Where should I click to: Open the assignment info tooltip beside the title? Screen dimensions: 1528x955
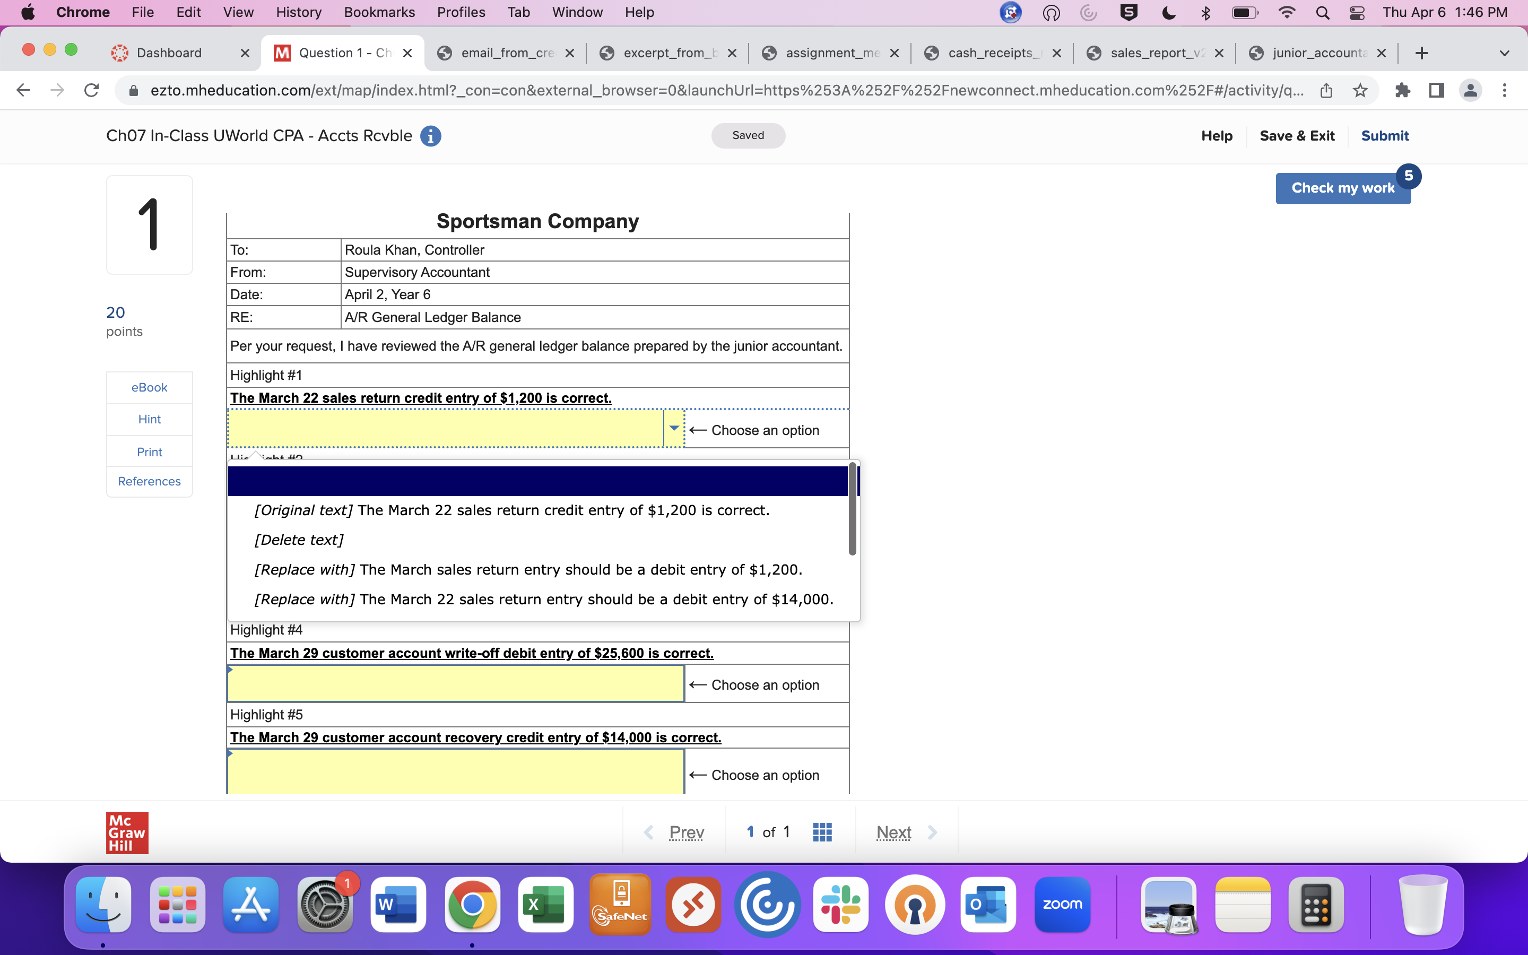click(431, 136)
